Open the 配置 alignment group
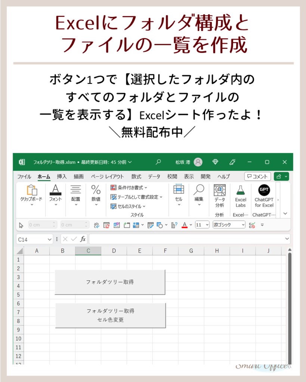Screen dimensions: 306x382 tap(75, 195)
